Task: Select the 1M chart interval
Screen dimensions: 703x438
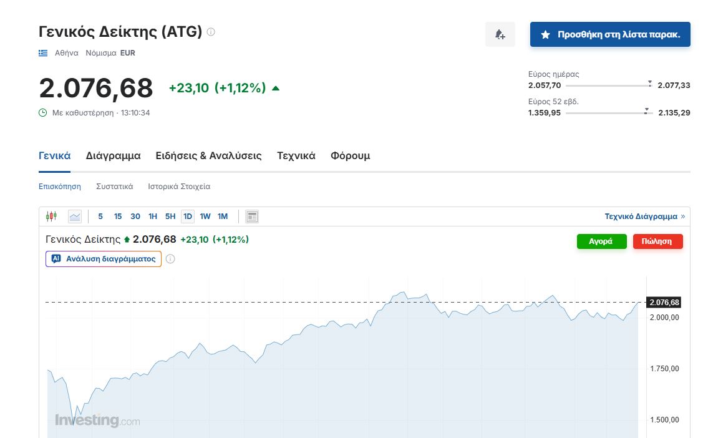Action: 223,217
